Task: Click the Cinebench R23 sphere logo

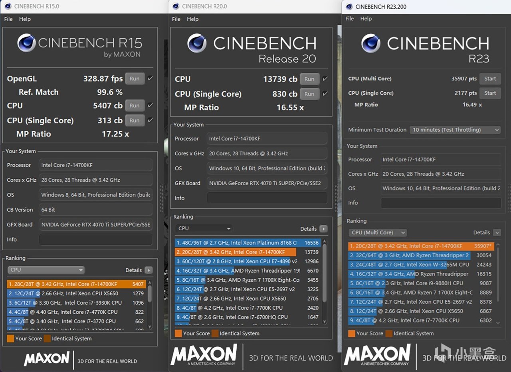Action: pos(370,43)
